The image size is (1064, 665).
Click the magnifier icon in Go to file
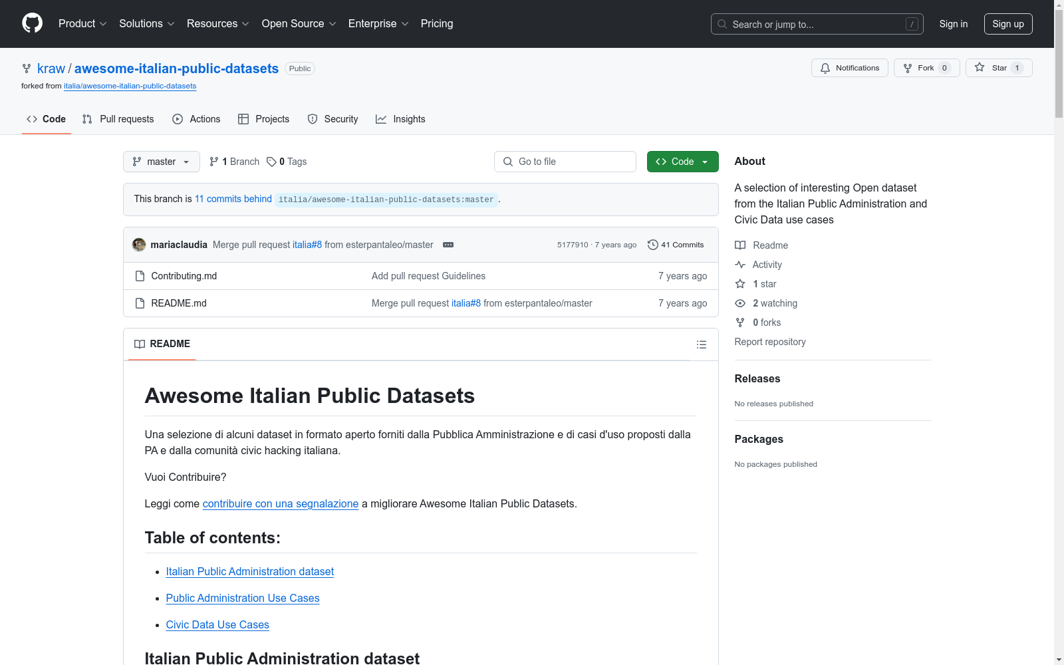pyautogui.click(x=508, y=162)
